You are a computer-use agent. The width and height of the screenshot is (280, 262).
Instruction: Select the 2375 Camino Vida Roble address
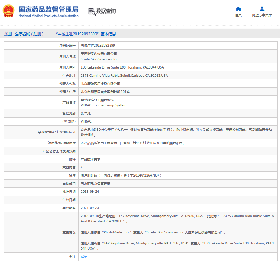(124, 76)
